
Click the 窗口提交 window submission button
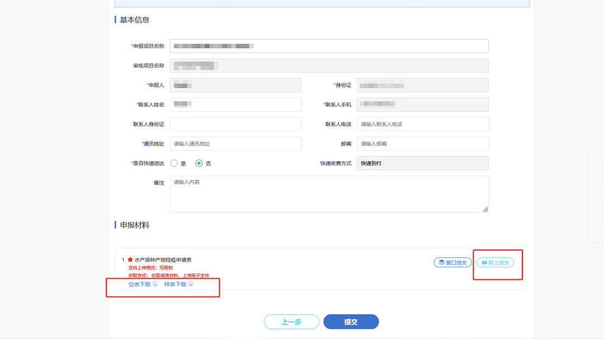[452, 262]
